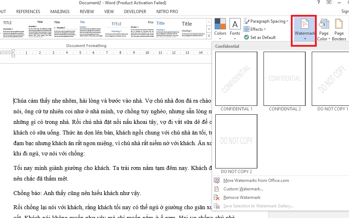Click the Effects icon
The width and height of the screenshot is (349, 218).
click(246, 29)
